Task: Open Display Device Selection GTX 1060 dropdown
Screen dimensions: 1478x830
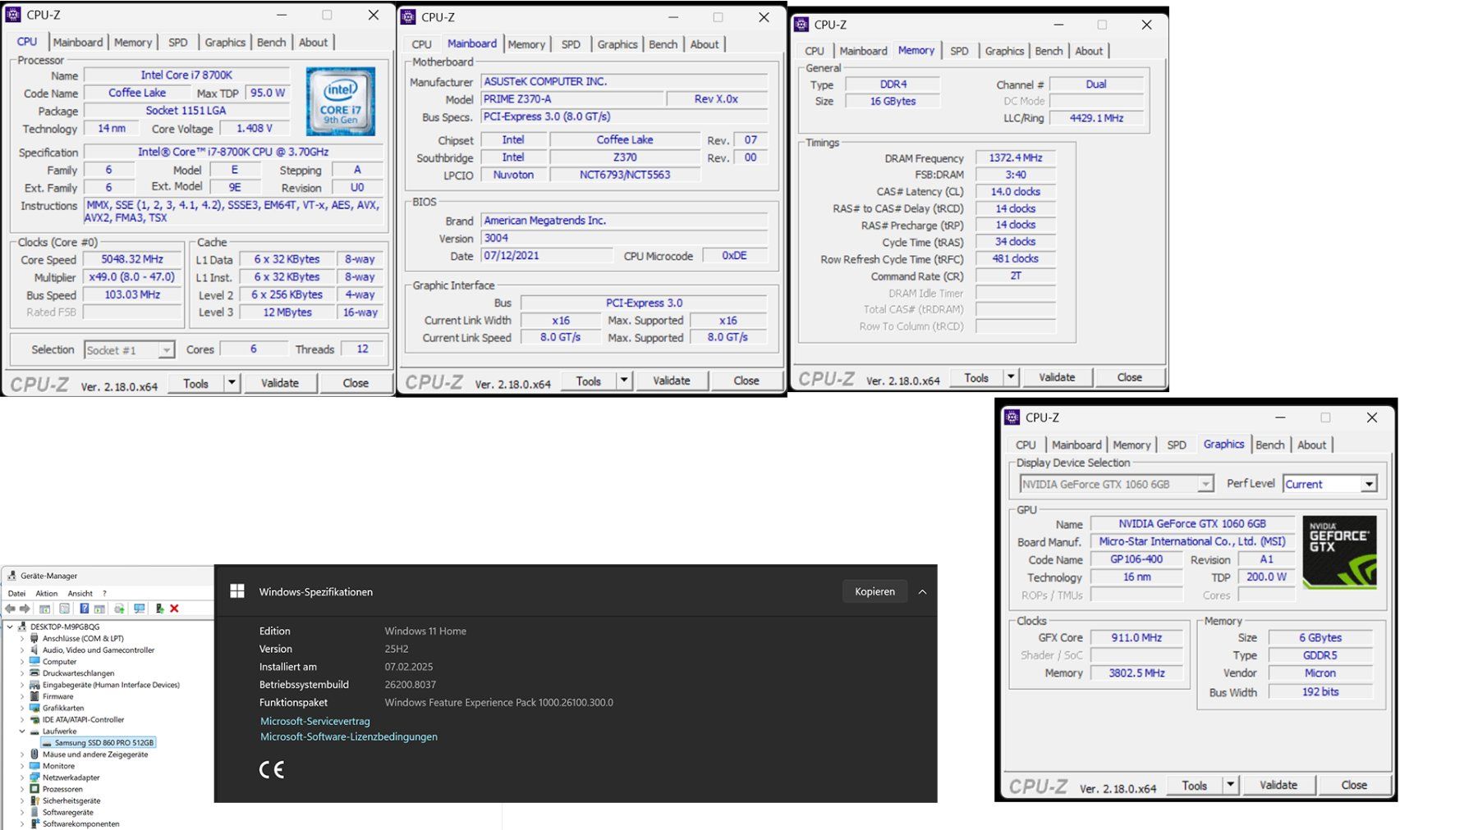Action: pos(1205,484)
